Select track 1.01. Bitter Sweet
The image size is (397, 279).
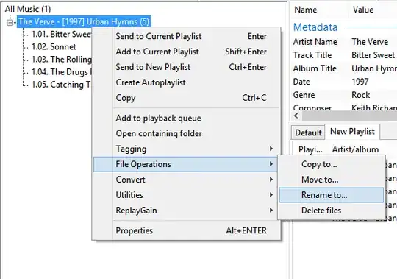point(61,34)
